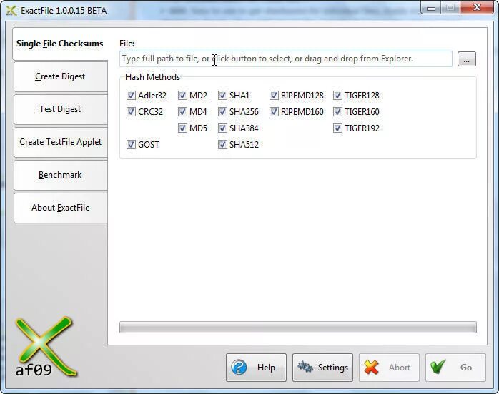Uncheck the CRC32 hash method
The height and width of the screenshot is (394, 499).
pyautogui.click(x=131, y=112)
